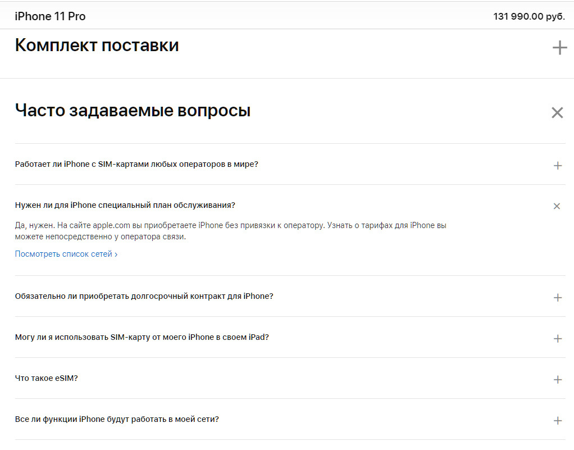Click the iPhone 11 Pro title
The image size is (574, 450).
50,16
